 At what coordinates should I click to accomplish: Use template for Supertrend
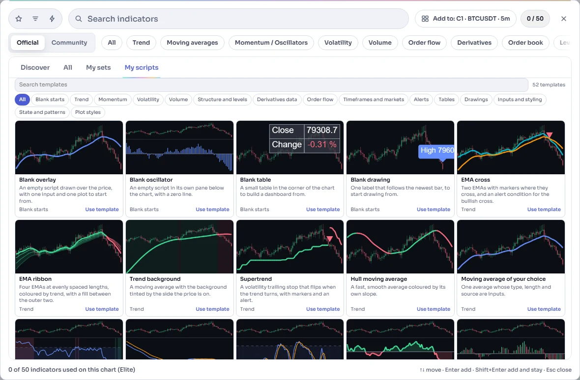click(x=323, y=309)
